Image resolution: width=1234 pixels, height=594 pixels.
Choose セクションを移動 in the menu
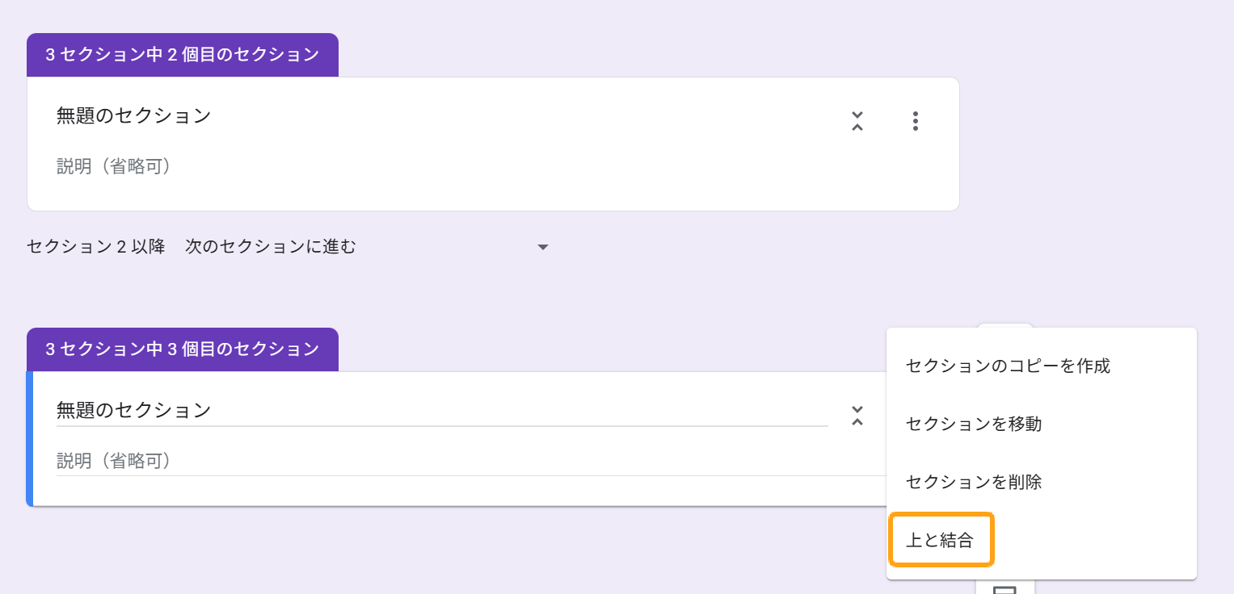pos(974,424)
